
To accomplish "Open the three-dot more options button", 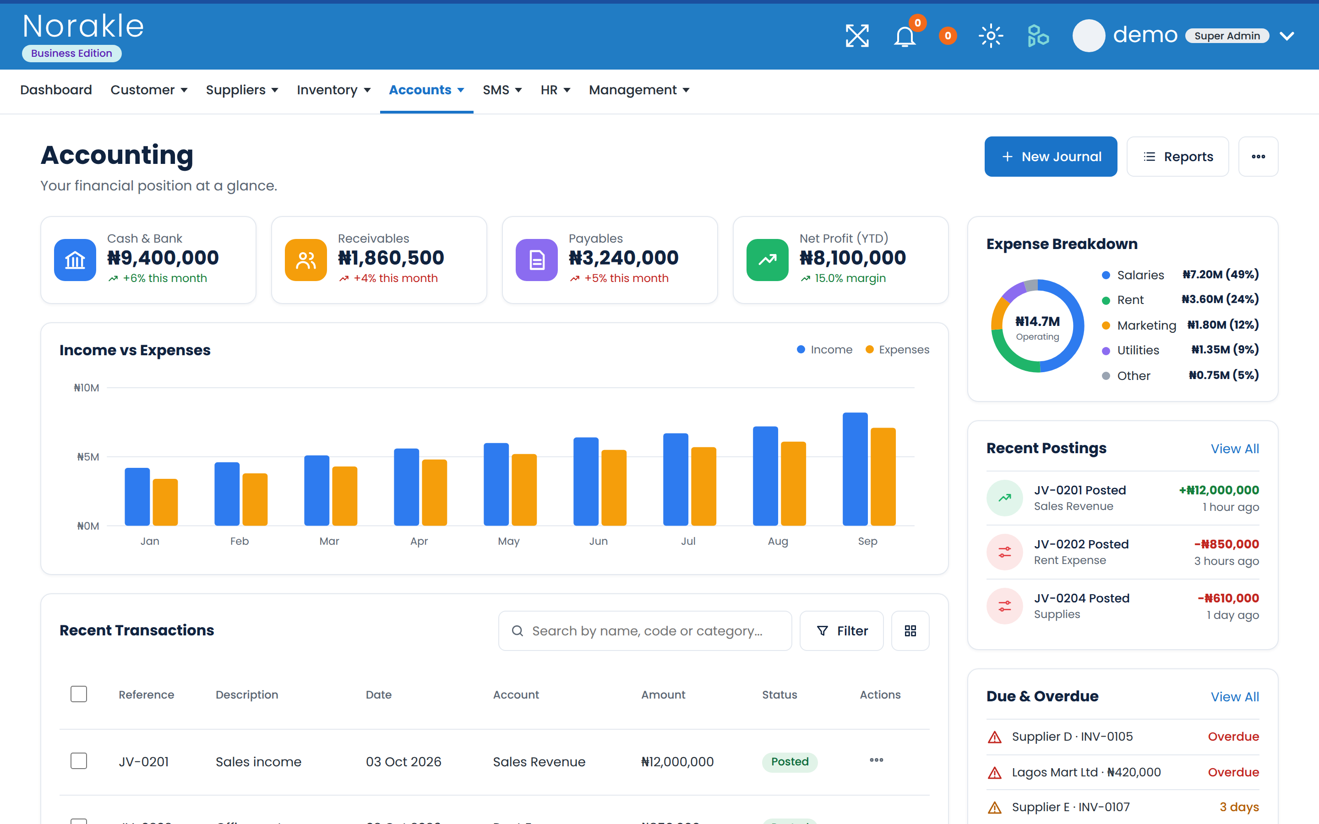I will 1258,157.
